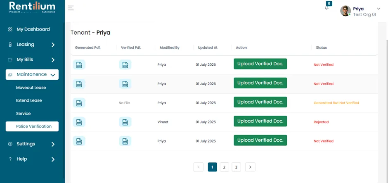Click the Verified Pdf. column header
388x183 pixels.
click(x=131, y=48)
